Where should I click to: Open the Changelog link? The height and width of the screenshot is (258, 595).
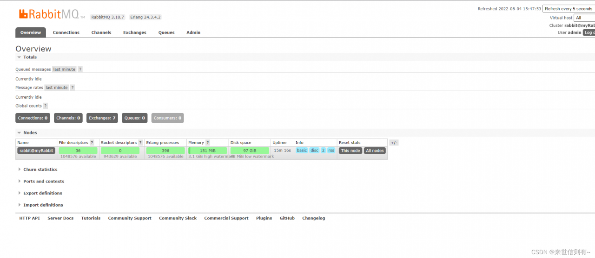pyautogui.click(x=314, y=218)
